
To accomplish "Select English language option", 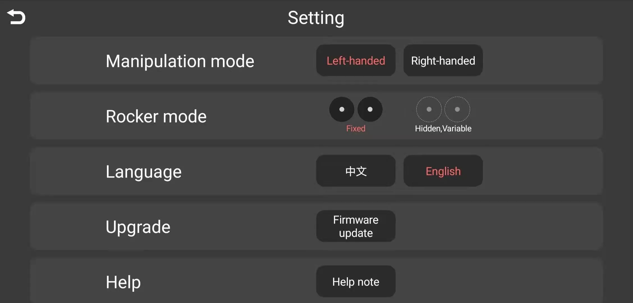I will tap(443, 171).
